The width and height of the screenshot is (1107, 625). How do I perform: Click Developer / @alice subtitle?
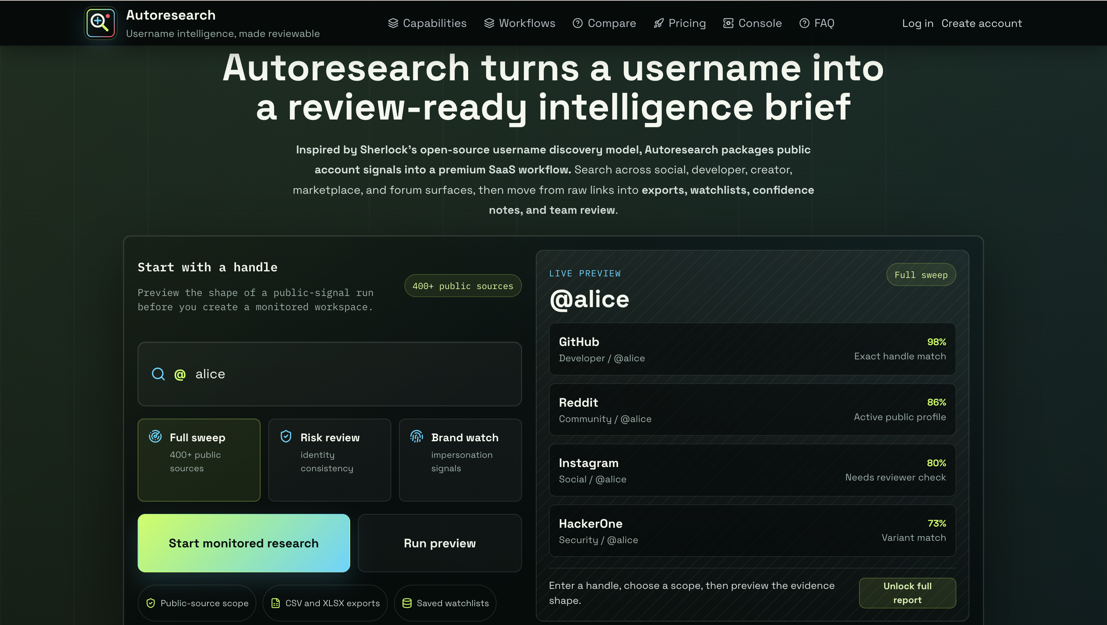602,358
